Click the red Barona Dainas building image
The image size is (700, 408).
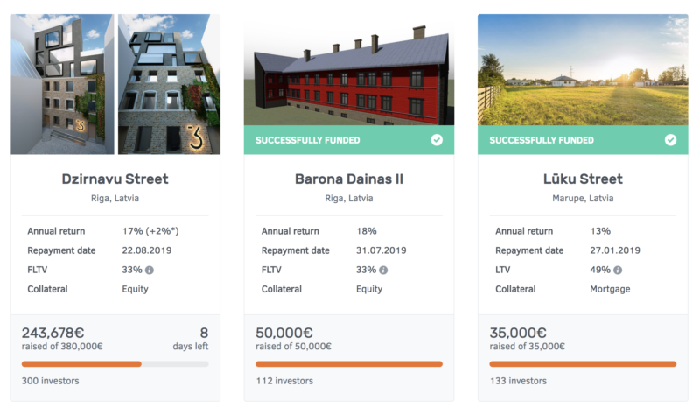click(349, 70)
